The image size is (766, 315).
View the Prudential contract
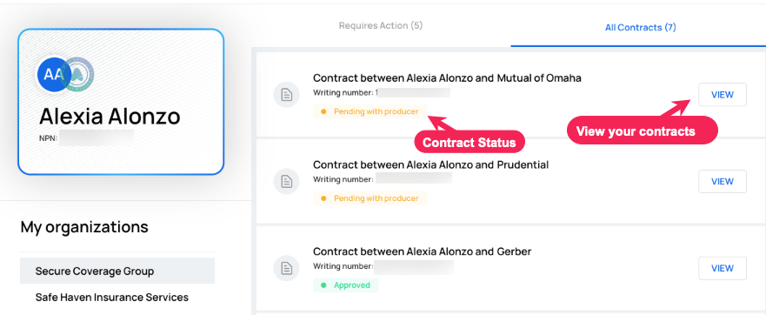pos(722,182)
